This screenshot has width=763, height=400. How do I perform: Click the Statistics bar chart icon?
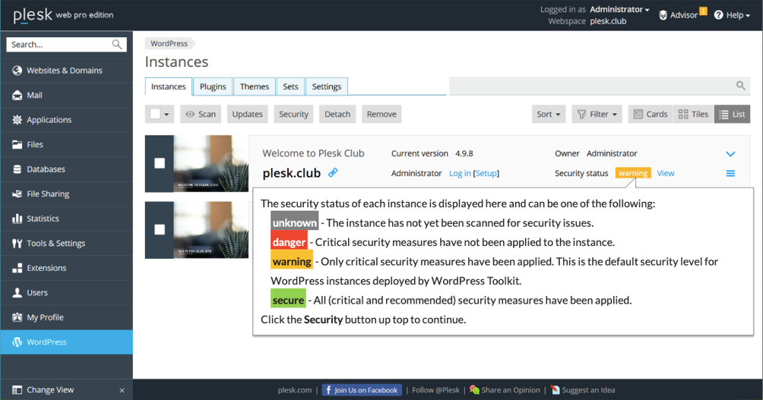(17, 219)
